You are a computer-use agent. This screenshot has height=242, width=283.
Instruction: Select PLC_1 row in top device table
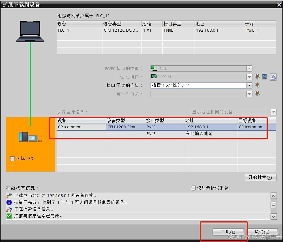166,30
